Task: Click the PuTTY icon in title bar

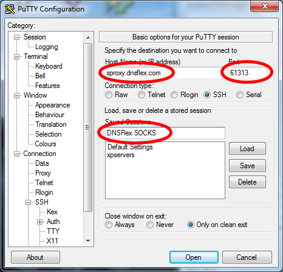Action: tap(10, 9)
